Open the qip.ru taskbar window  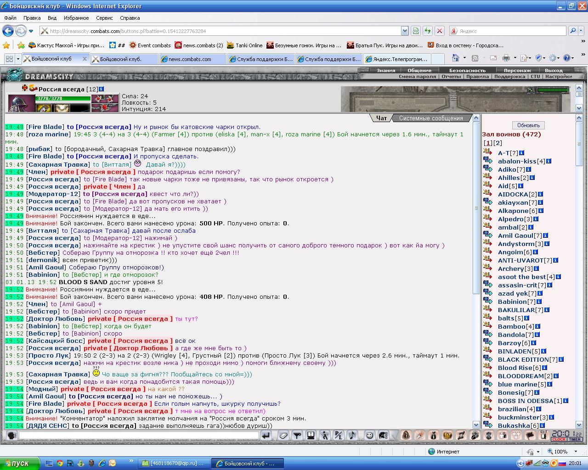175,463
